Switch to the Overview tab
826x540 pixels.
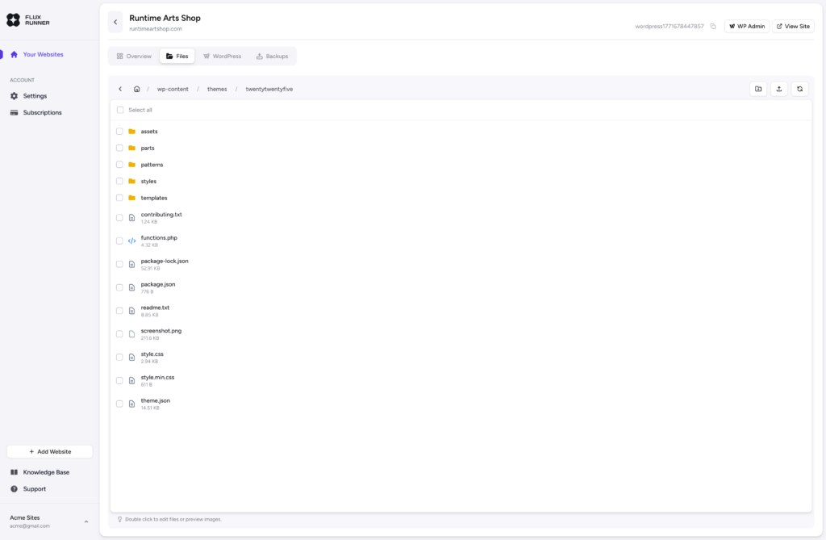coord(134,57)
